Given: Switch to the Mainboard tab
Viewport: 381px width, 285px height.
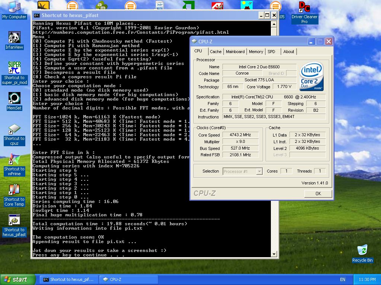Looking at the screenshot, I should pyautogui.click(x=235, y=52).
